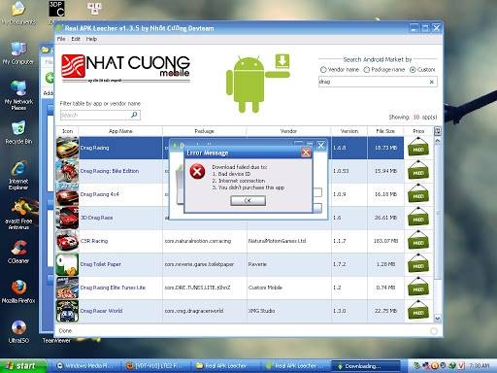Click the magnifier icon in the filter box
The image size is (497, 373).
click(134, 115)
